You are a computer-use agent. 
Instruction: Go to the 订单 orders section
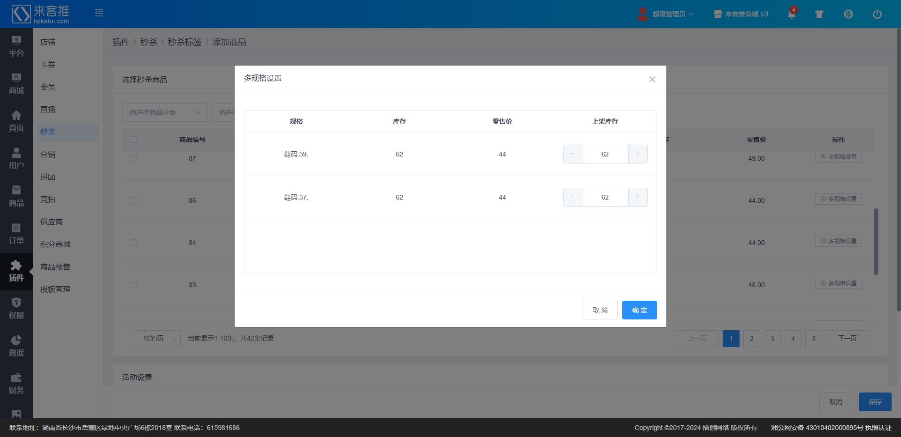[16, 234]
